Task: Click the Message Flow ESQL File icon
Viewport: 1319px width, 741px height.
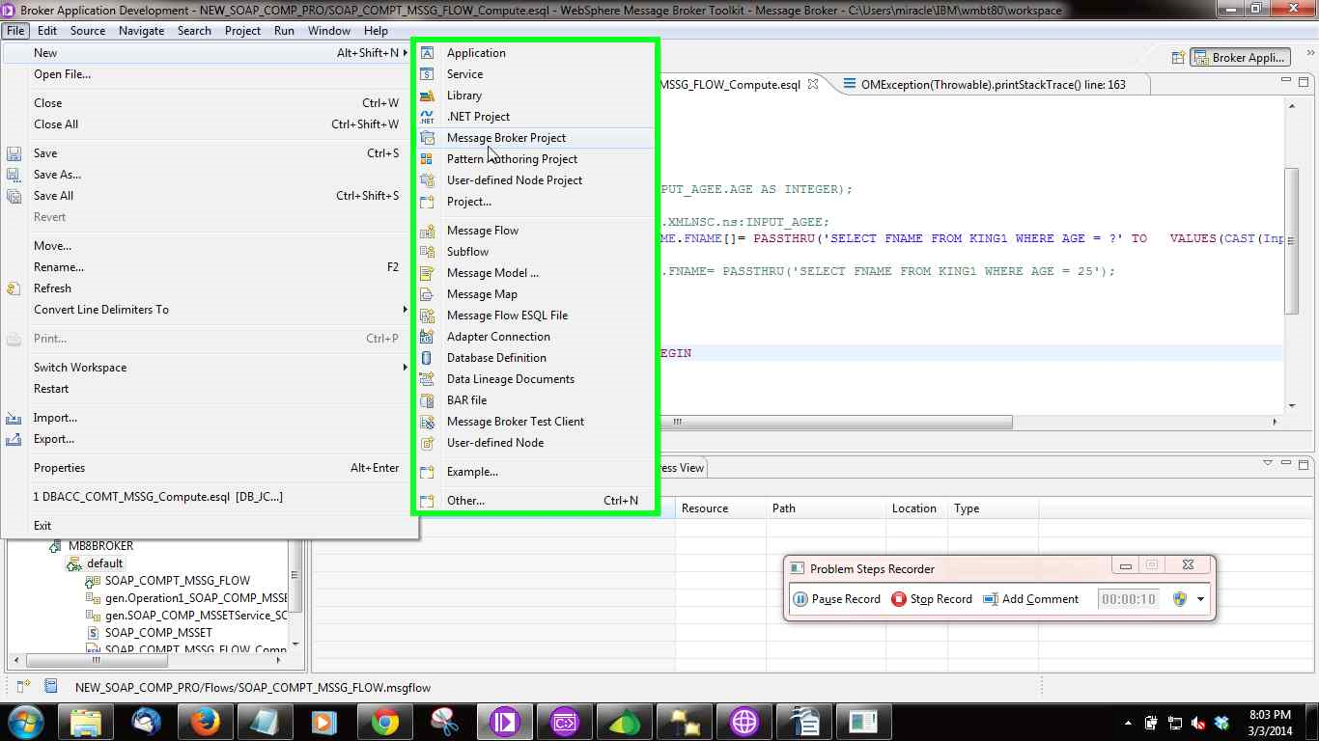Action: pyautogui.click(x=427, y=316)
